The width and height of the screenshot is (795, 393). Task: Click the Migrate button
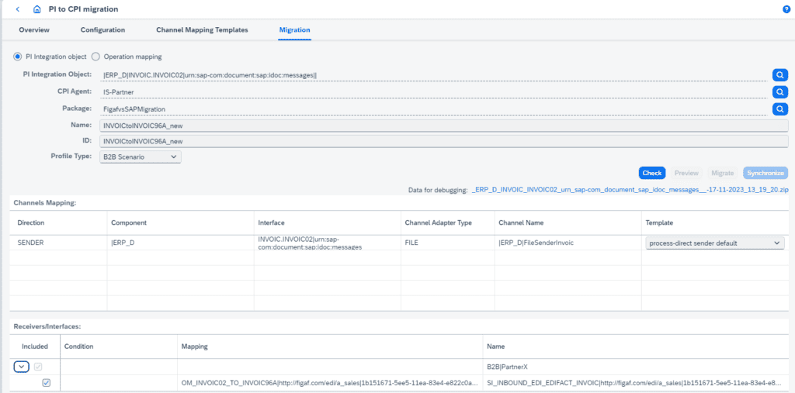723,173
